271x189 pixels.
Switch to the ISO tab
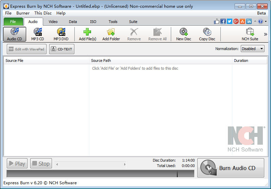tap(93, 22)
